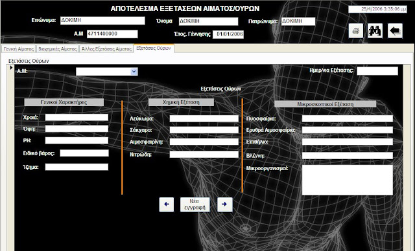Click the subform Α.Μ combo box field
415x251 pixels.
[x=106, y=72]
